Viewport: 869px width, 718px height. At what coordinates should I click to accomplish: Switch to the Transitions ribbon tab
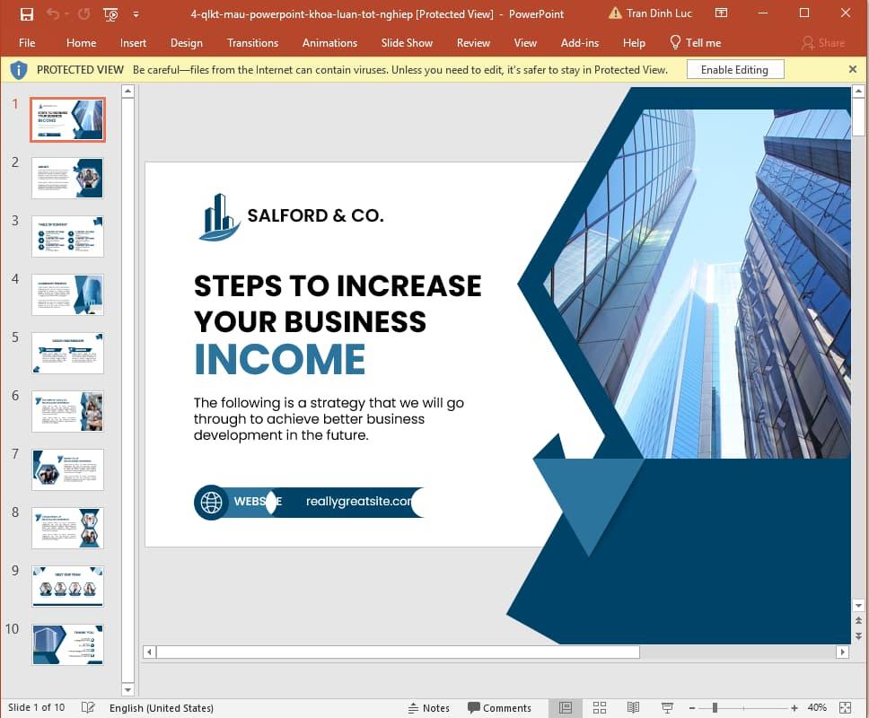[252, 42]
